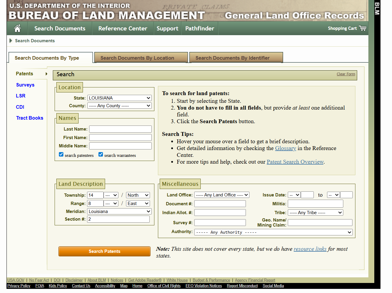Toggle the search patentees checkbox

[x=61, y=154]
